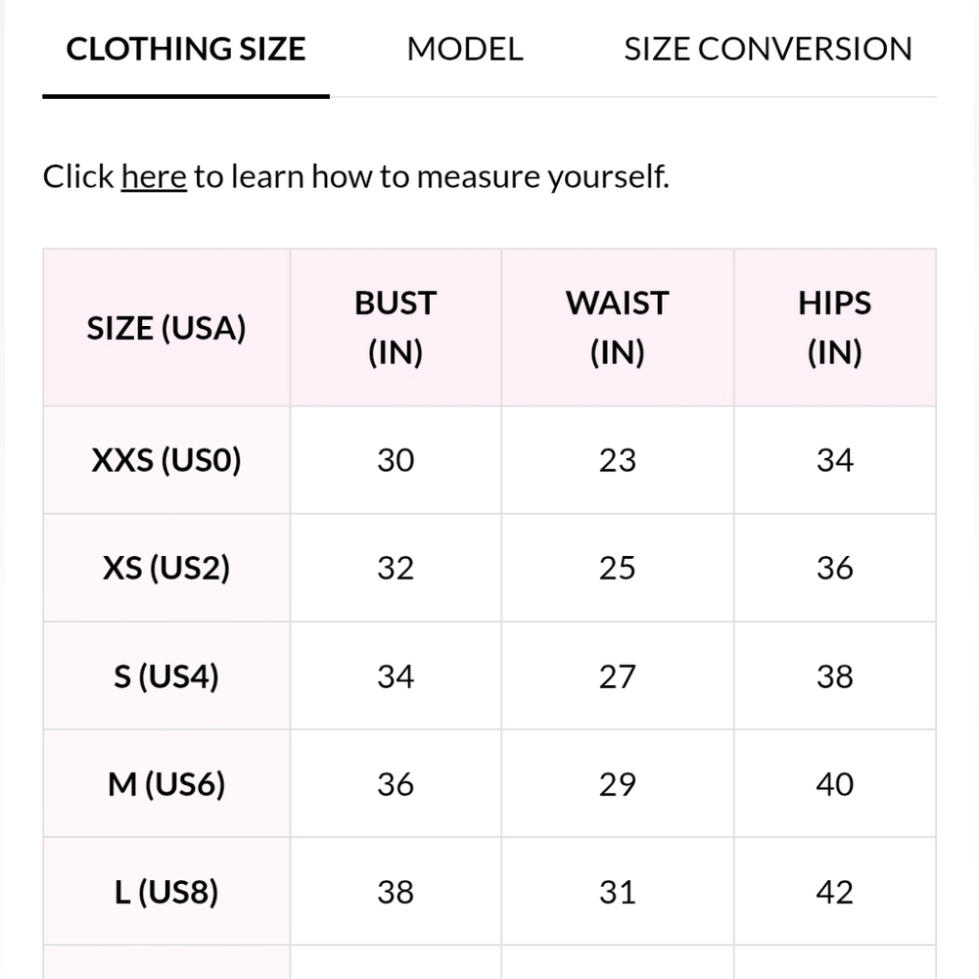This screenshot has width=979, height=979.
Task: Pick the M (US6) size row label
Action: point(166,784)
